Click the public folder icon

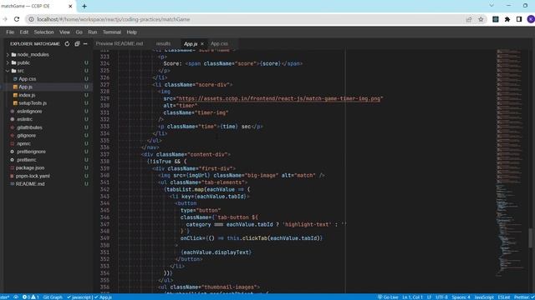(13, 62)
